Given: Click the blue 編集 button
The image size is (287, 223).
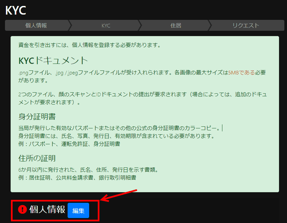Looking at the screenshot, I should [78, 210].
